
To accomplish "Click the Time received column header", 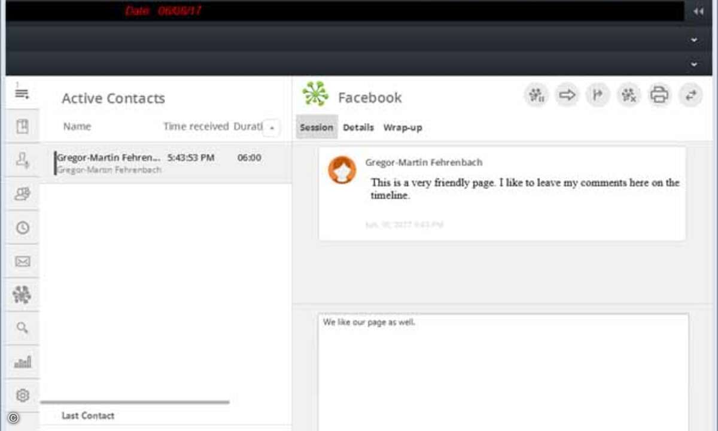I will pyautogui.click(x=196, y=126).
